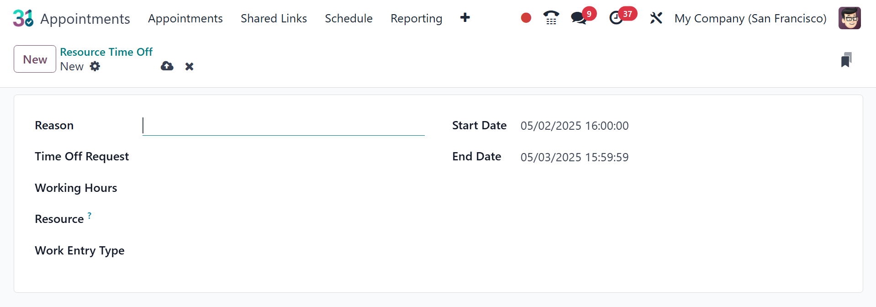Save record with cloud upload icon

(x=167, y=66)
